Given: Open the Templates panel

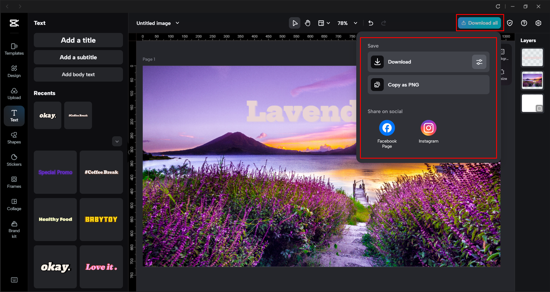Looking at the screenshot, I should tap(14, 49).
